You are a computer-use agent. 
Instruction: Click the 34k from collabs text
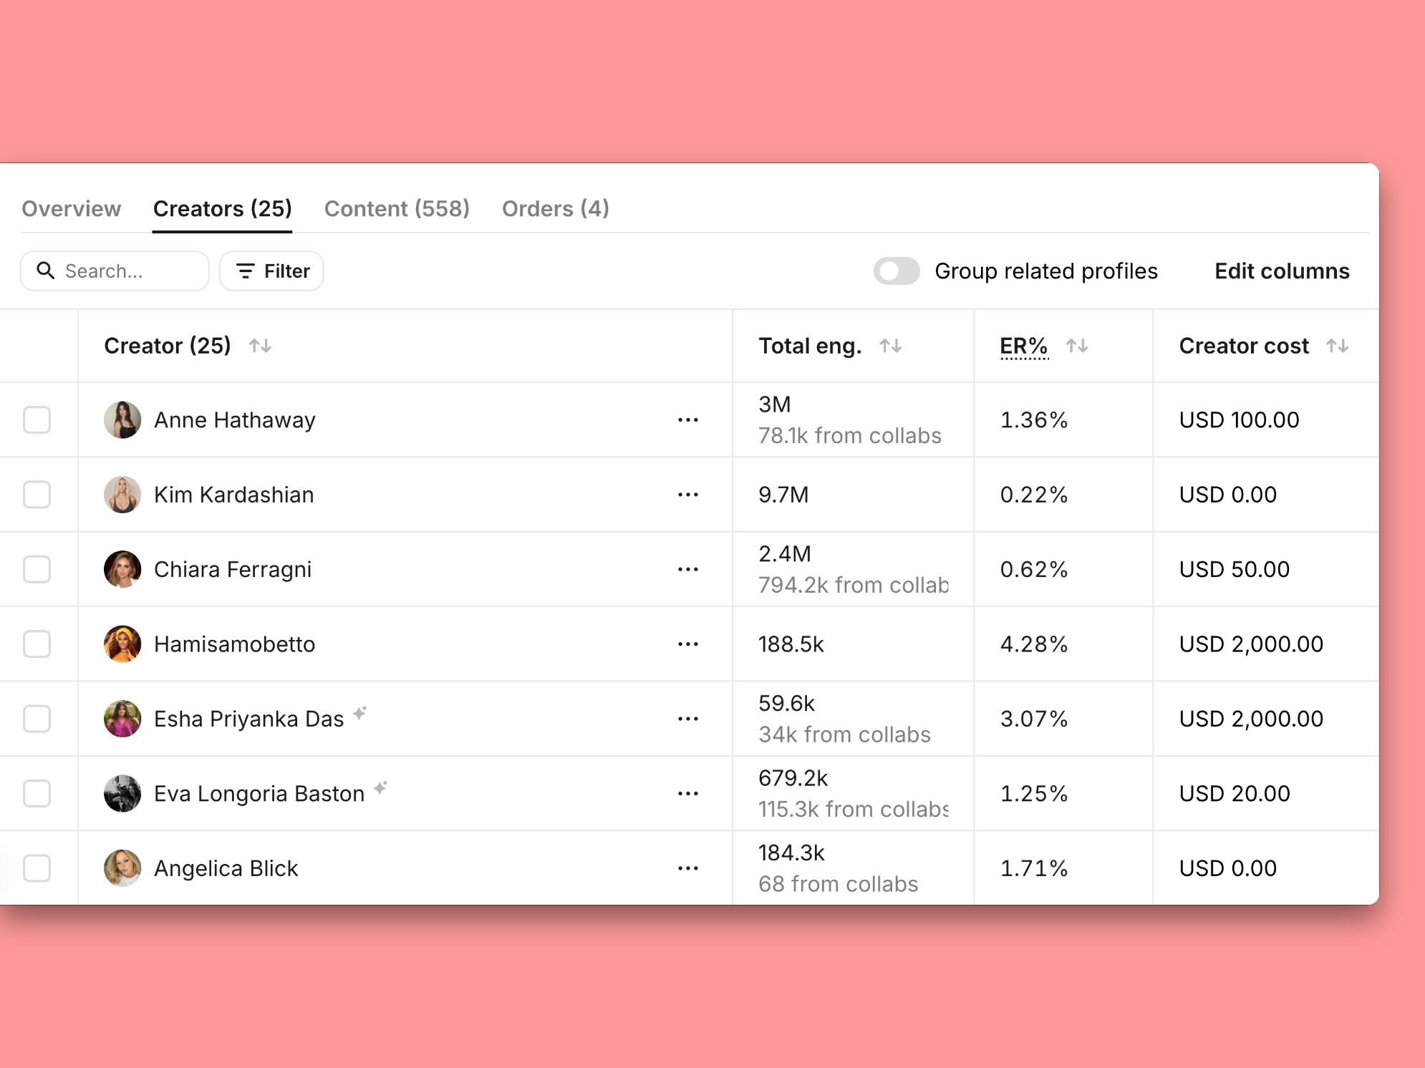click(845, 735)
